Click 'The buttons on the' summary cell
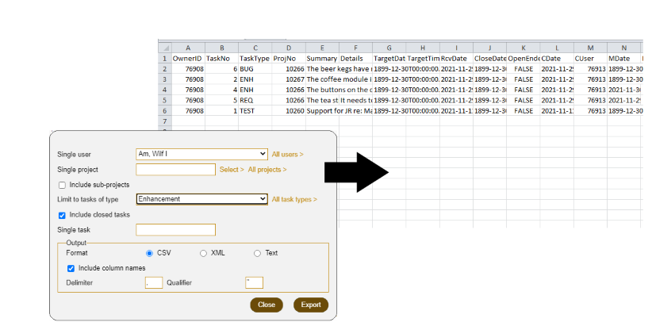This screenshot has width=652, height=326. click(339, 90)
